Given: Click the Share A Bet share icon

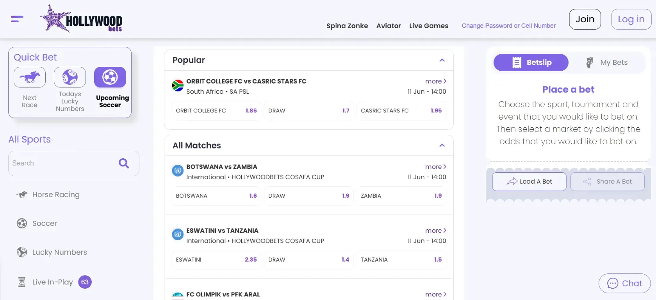Looking at the screenshot, I should click(x=587, y=182).
